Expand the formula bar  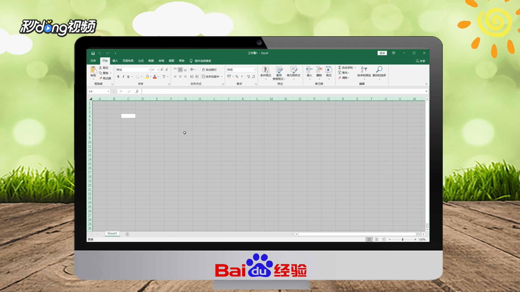point(426,91)
